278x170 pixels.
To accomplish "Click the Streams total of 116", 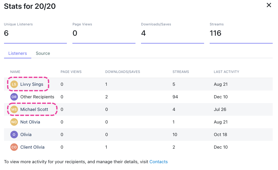I will 215,33.
